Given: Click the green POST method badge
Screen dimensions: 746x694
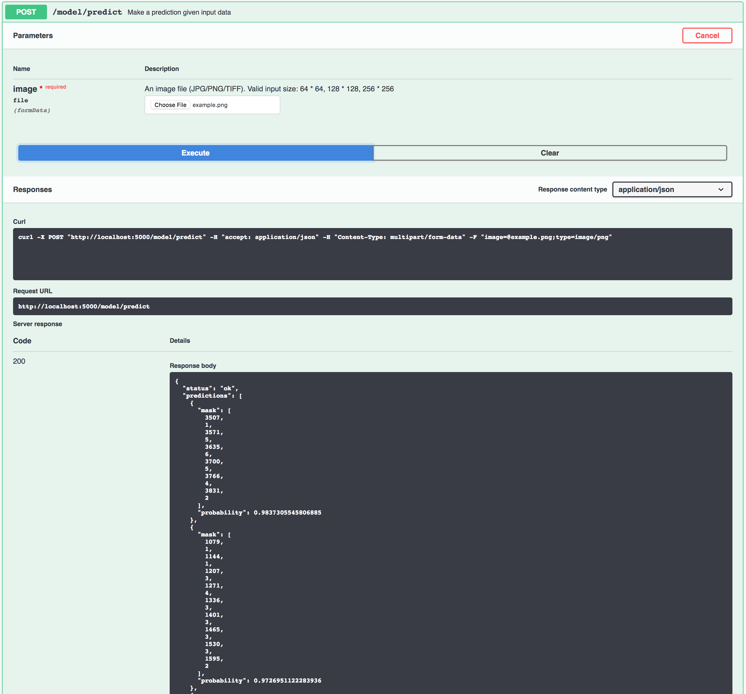Looking at the screenshot, I should coord(26,12).
